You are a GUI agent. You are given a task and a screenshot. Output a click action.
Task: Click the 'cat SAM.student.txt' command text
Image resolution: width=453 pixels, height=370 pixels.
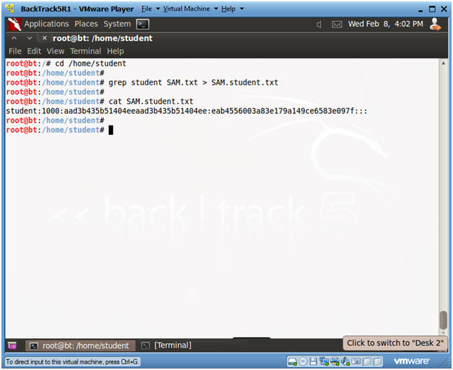tap(151, 102)
